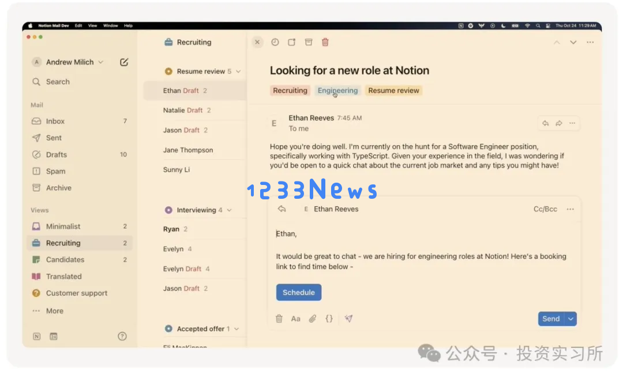Delete the email with the red trash icon
The width and height of the screenshot is (623, 378).
(325, 42)
